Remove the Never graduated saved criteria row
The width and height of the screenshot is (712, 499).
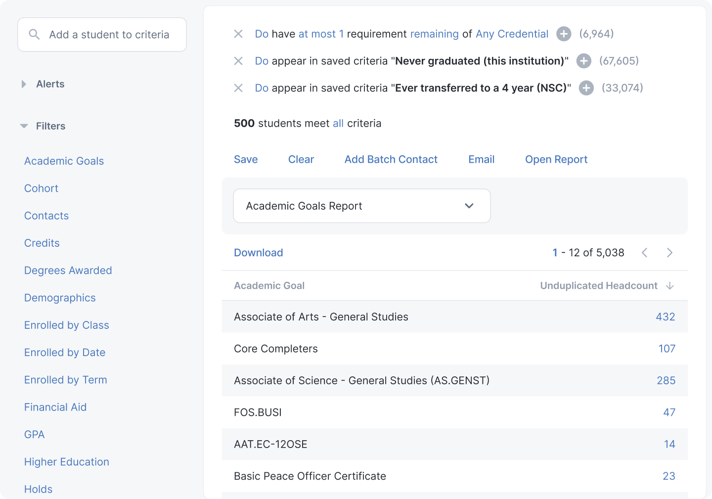(x=238, y=61)
